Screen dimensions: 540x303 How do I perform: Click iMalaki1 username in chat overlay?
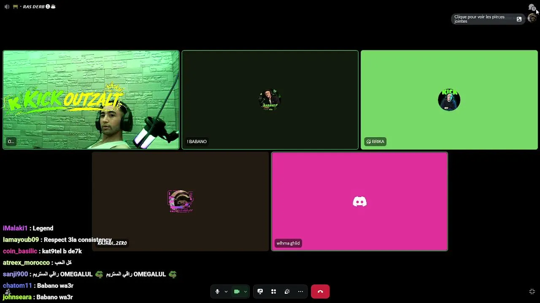pyautogui.click(x=15, y=228)
